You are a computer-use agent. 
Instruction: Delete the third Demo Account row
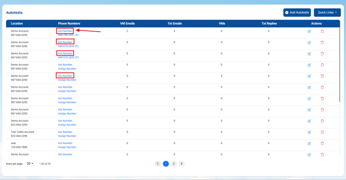point(322,54)
